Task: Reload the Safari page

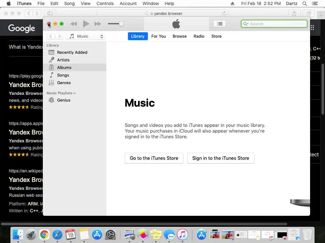Action: [224, 13]
